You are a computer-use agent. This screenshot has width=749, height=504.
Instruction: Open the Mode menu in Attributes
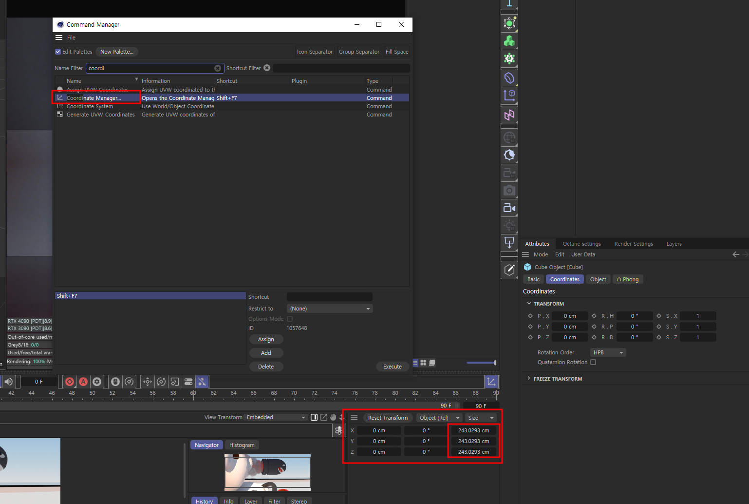(541, 254)
